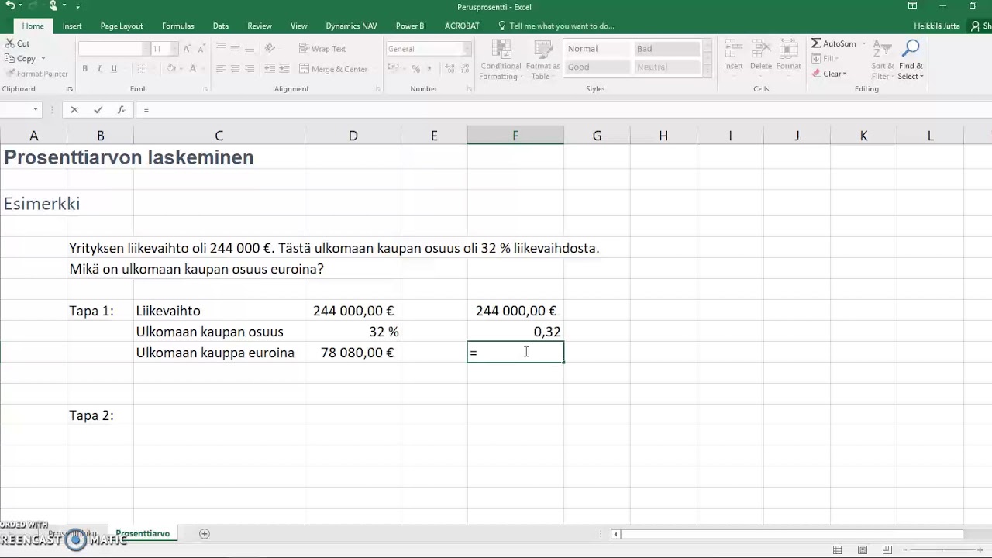Click the AutoSum sigma icon

point(816,44)
